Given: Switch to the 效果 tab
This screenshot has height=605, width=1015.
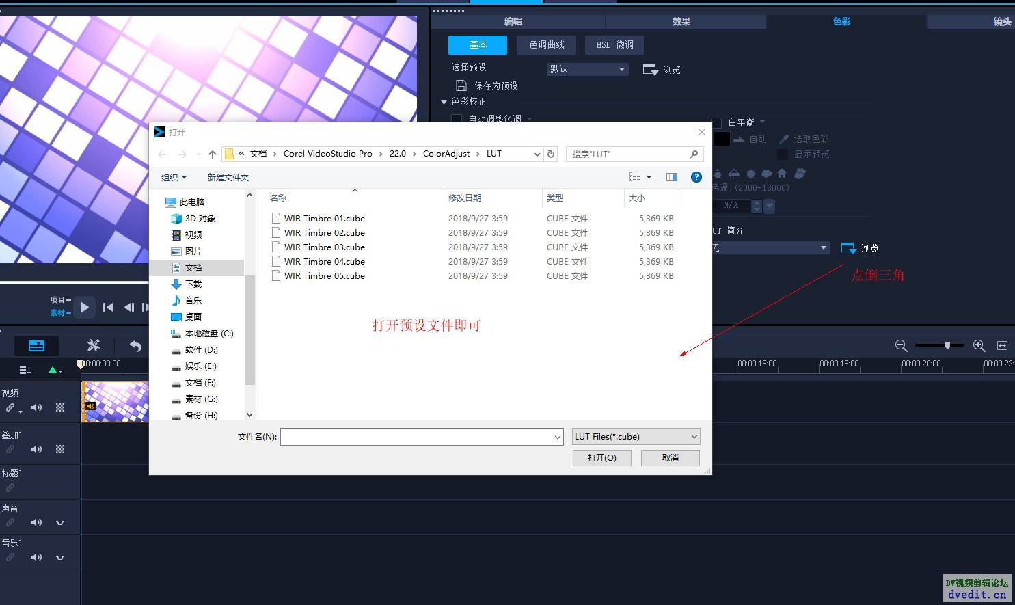Looking at the screenshot, I should (681, 22).
